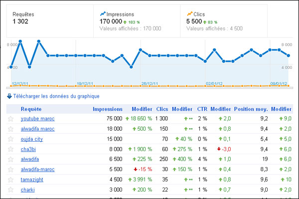Star the tamazight query
Screen dimensions: 299x199
(10, 180)
